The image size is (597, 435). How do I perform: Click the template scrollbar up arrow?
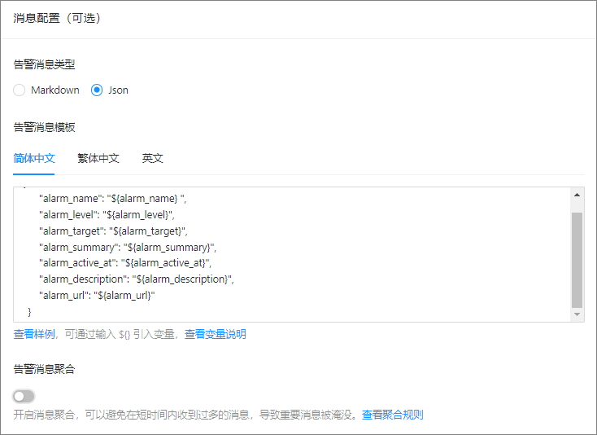point(577,195)
